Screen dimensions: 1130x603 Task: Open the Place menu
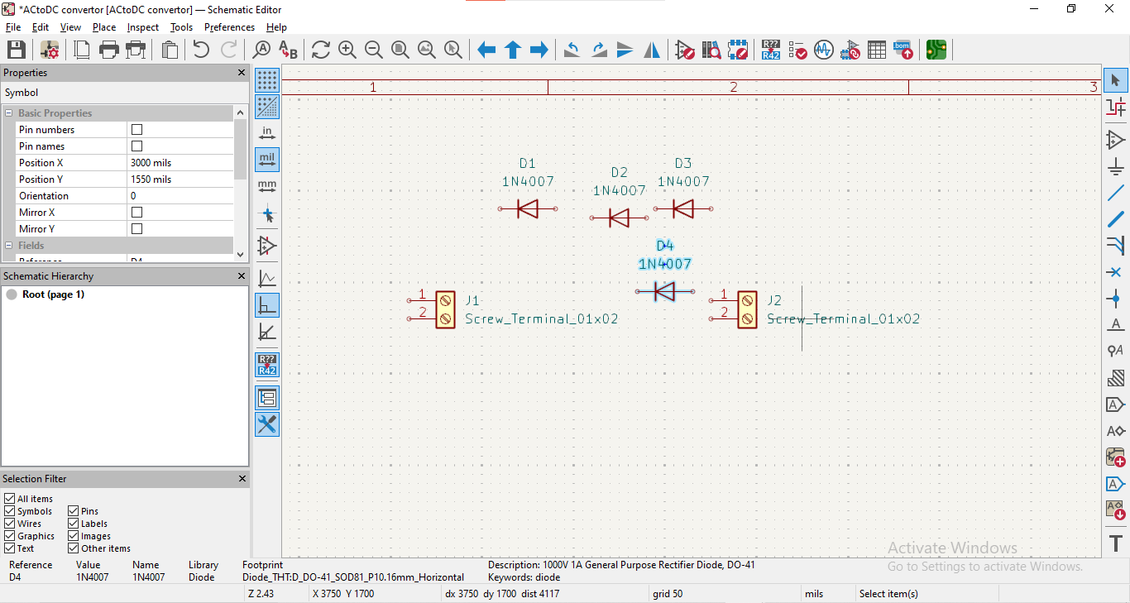tap(104, 27)
